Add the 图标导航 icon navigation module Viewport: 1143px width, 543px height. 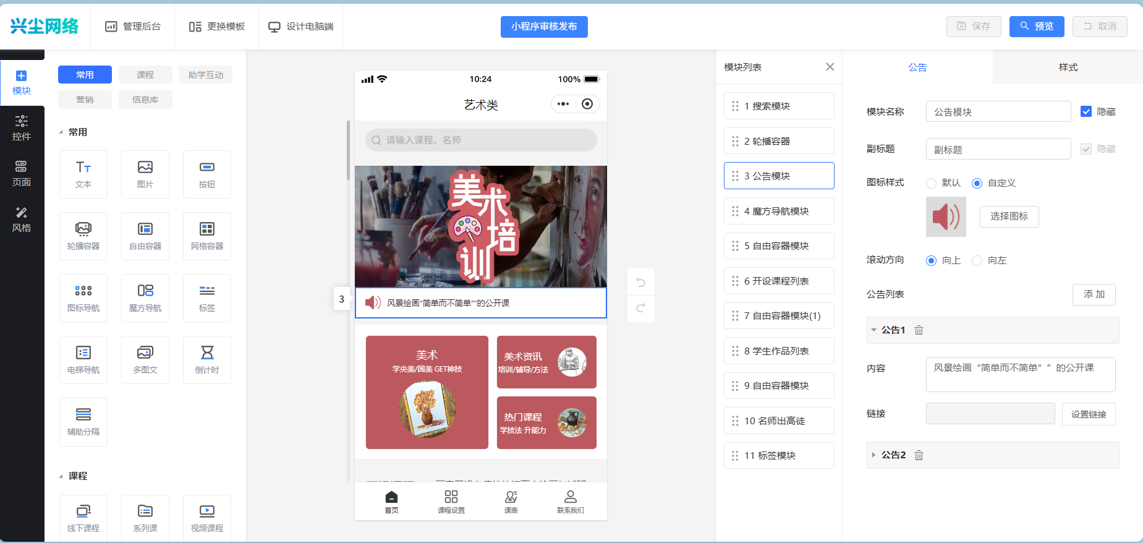tap(83, 298)
